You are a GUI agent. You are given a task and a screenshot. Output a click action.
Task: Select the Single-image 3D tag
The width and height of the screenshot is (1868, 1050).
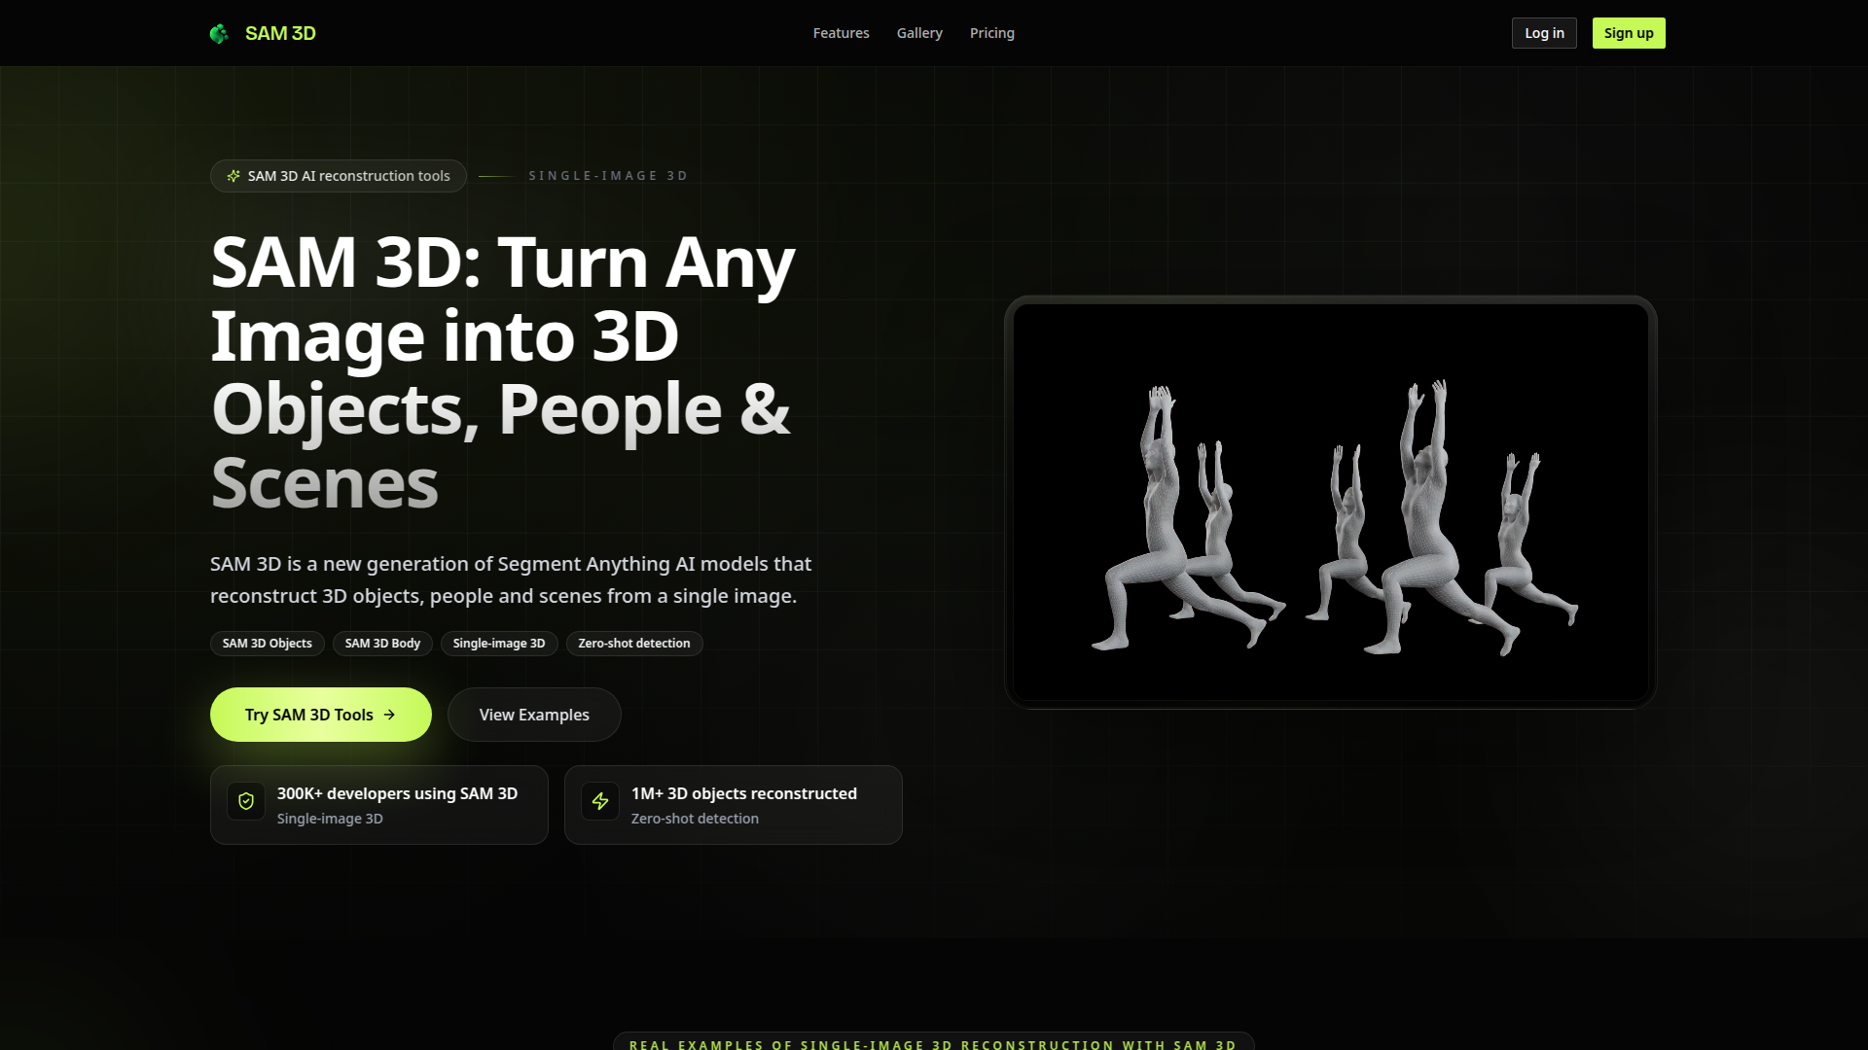[499, 644]
